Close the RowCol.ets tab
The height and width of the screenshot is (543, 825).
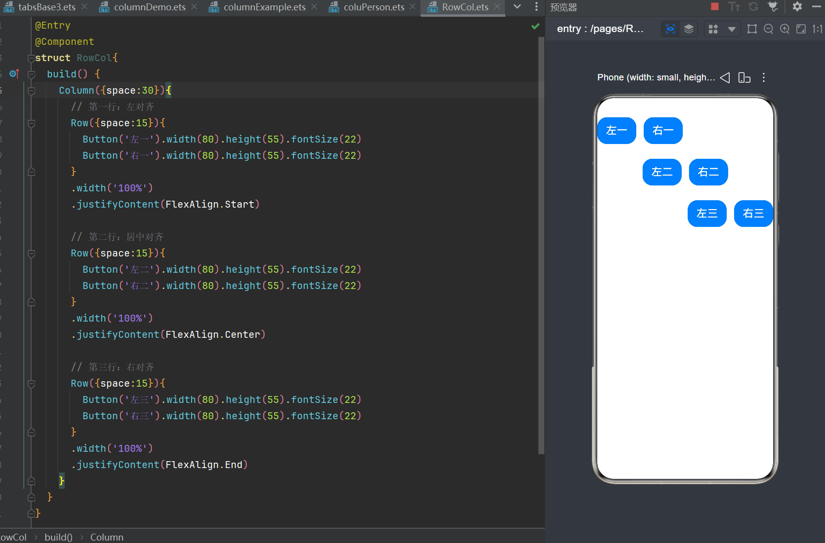pos(497,7)
